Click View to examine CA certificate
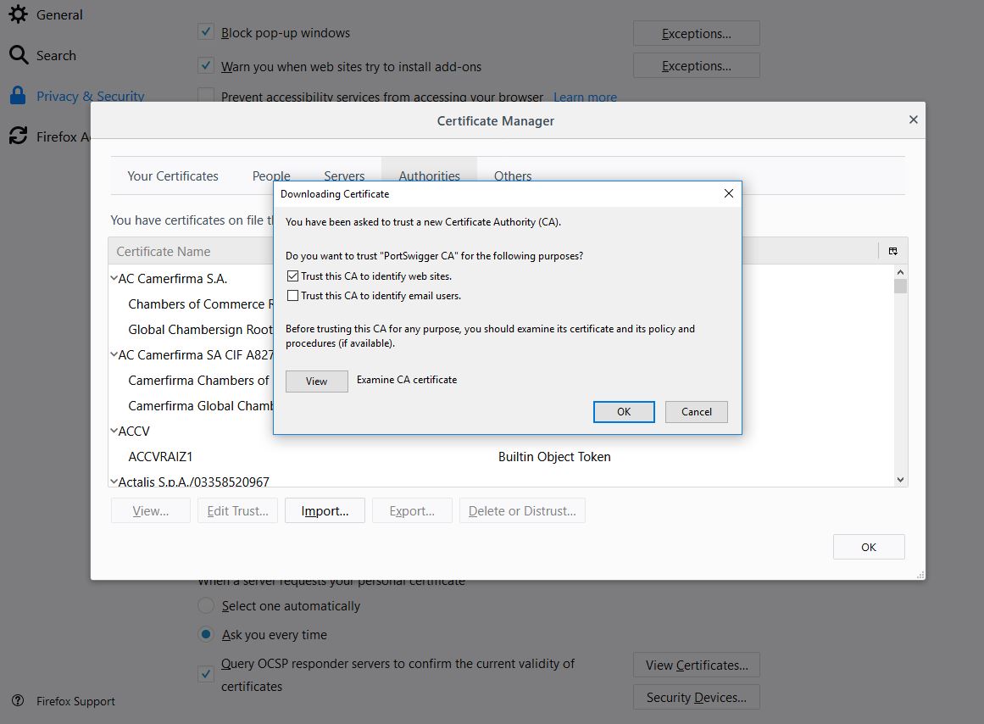Image resolution: width=984 pixels, height=724 pixels. pos(316,381)
